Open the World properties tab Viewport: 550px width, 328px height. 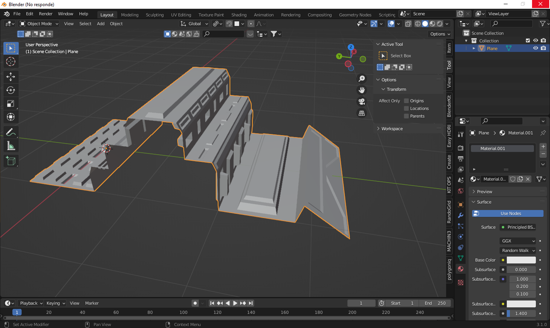coord(460,191)
